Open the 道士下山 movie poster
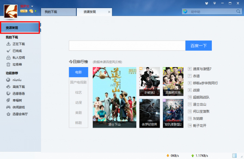Screen dimensions: 244x159 point(114,97)
